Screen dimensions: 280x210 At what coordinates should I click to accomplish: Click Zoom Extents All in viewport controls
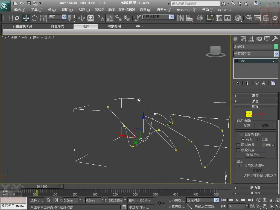click(x=277, y=200)
